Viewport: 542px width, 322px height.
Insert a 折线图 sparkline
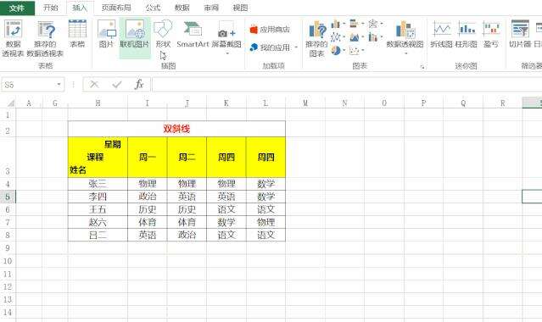(x=441, y=34)
